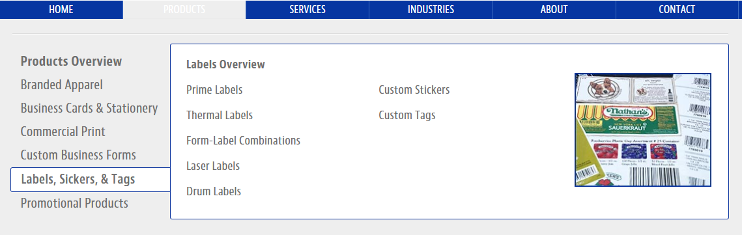Open the SERVICES menu

[307, 10]
